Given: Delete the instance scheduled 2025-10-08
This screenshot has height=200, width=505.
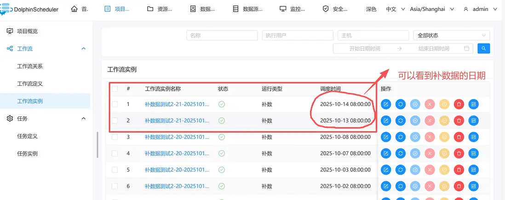Looking at the screenshot, I should (x=459, y=137).
